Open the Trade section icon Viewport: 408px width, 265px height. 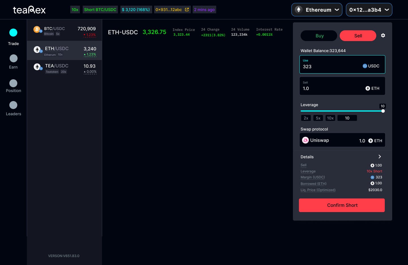click(x=13, y=33)
